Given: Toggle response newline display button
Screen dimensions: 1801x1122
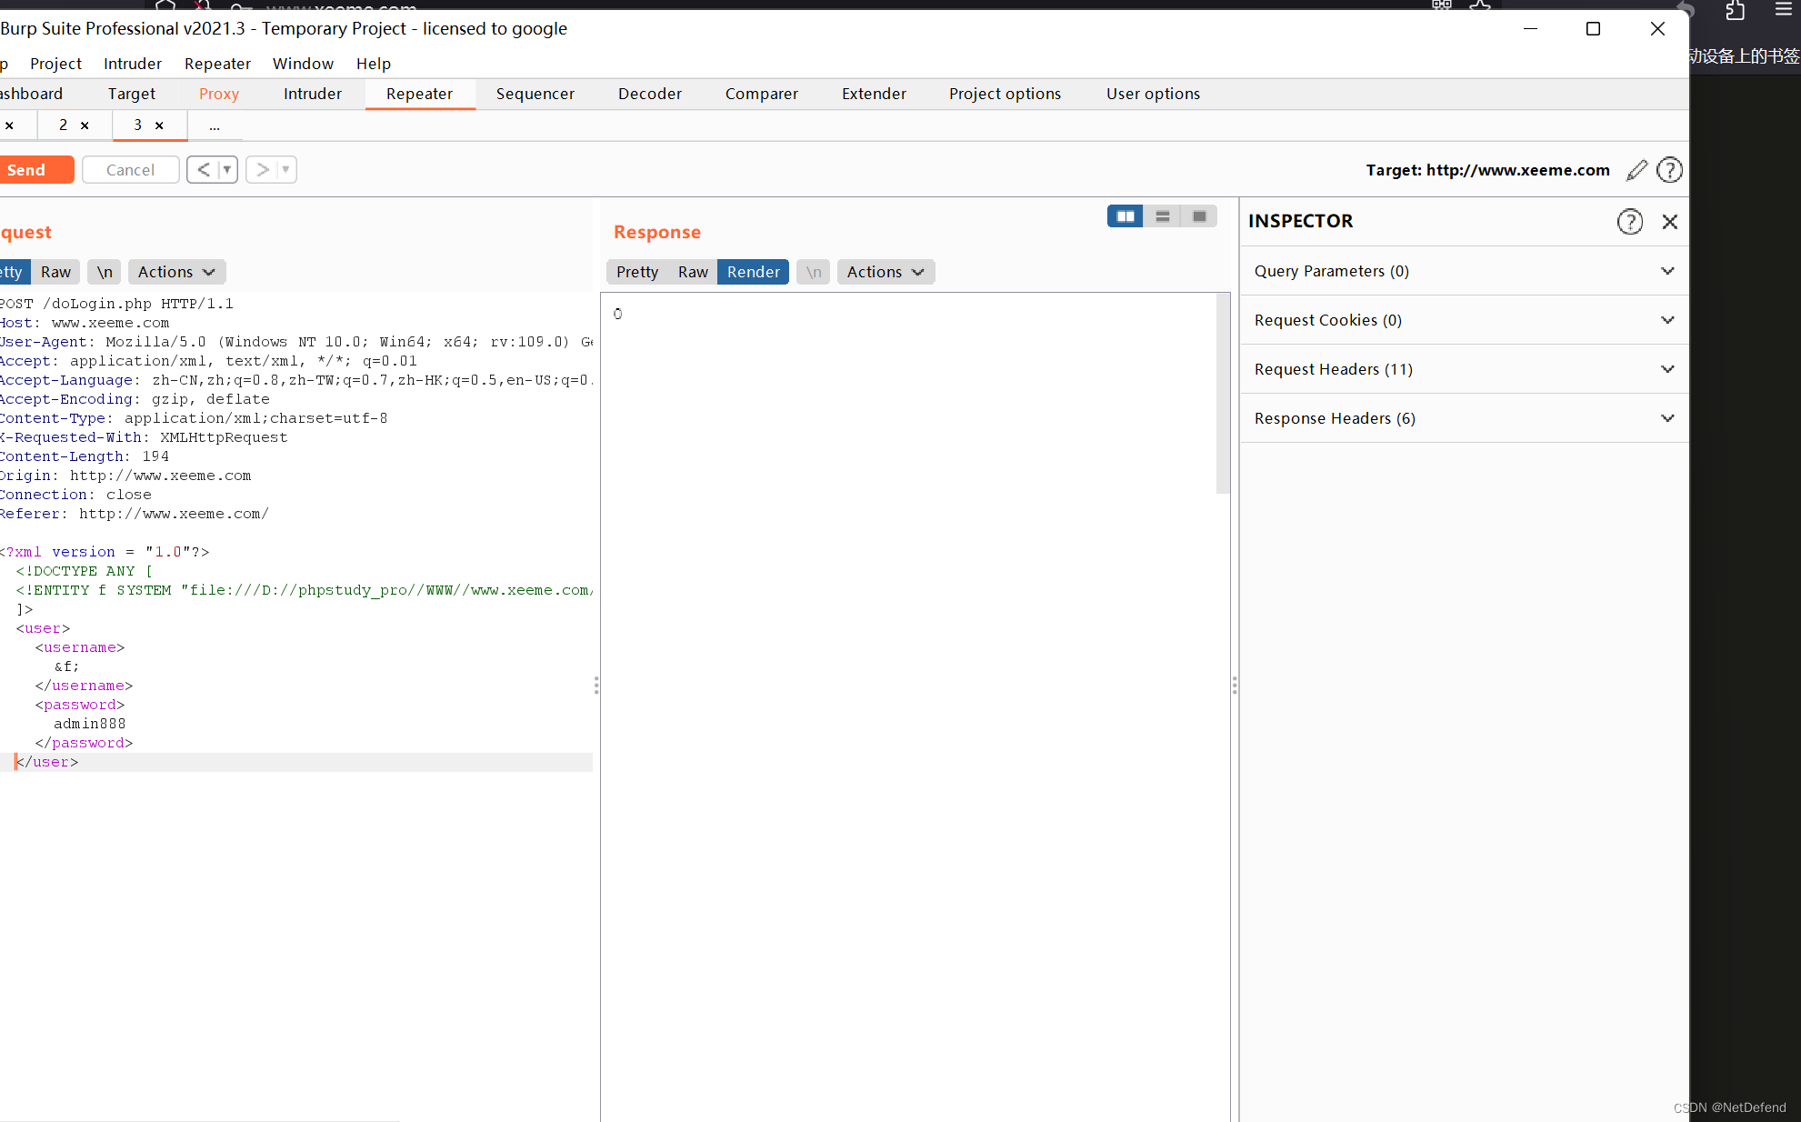Looking at the screenshot, I should [x=814, y=272].
